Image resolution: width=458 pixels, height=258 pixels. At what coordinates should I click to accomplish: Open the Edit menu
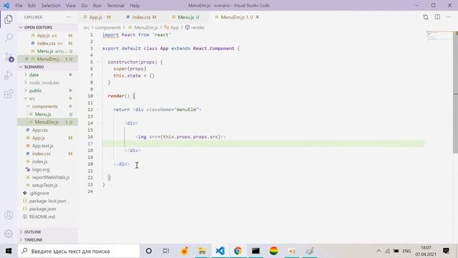click(31, 6)
